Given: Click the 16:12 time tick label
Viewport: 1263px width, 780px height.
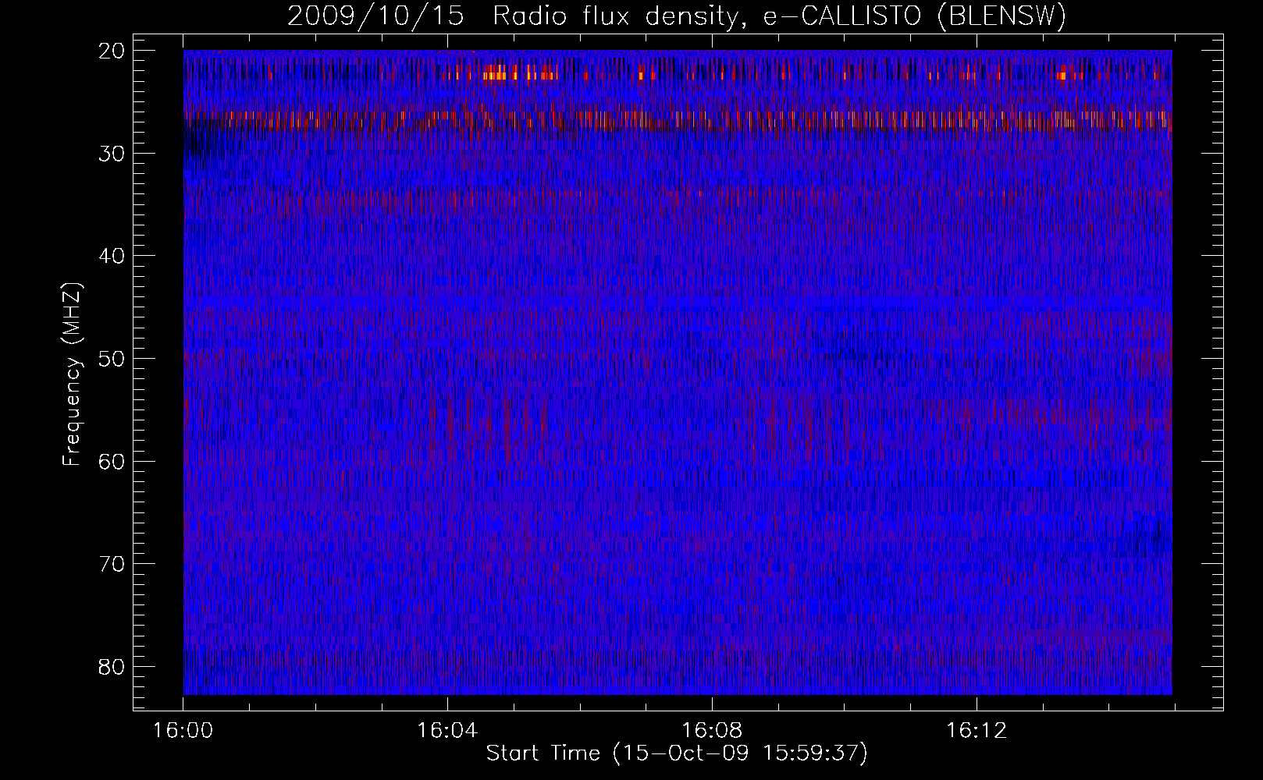Looking at the screenshot, I should point(977,731).
